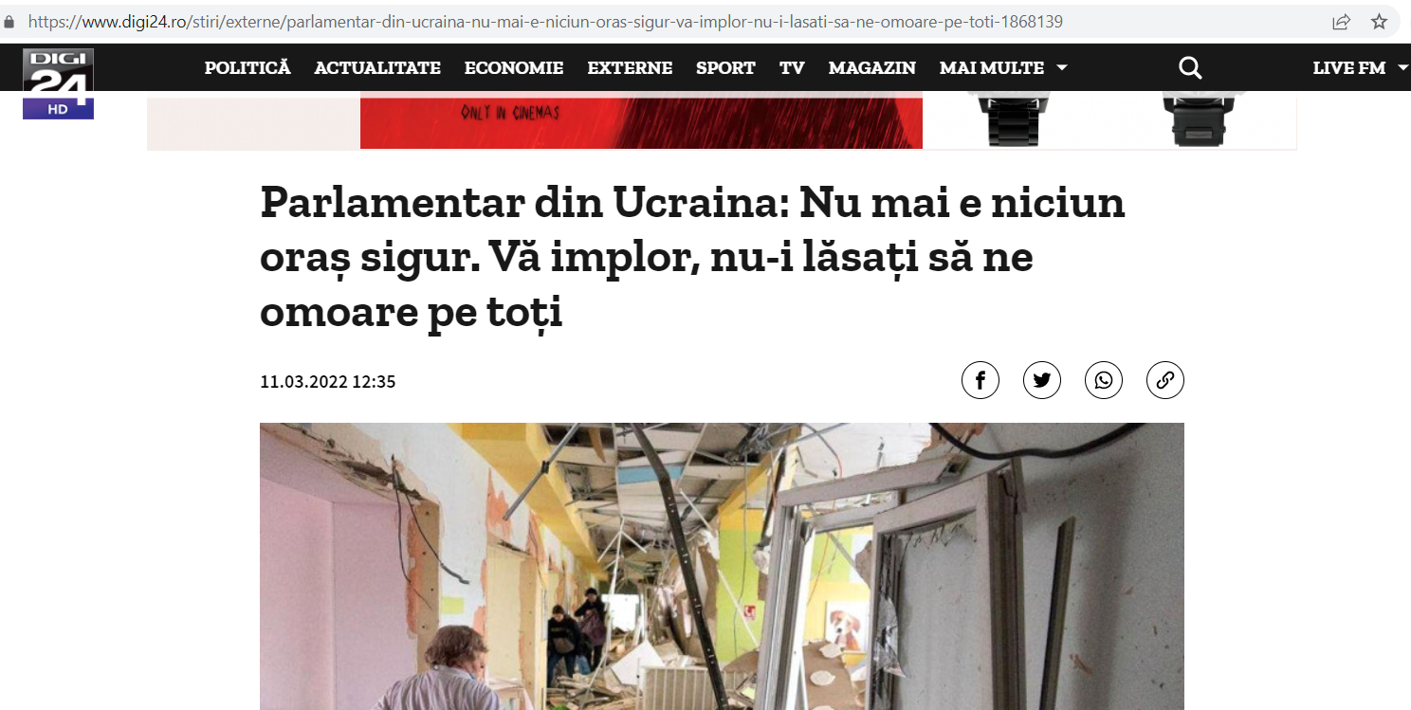
Task: Open browser share page icon
Action: click(1341, 21)
